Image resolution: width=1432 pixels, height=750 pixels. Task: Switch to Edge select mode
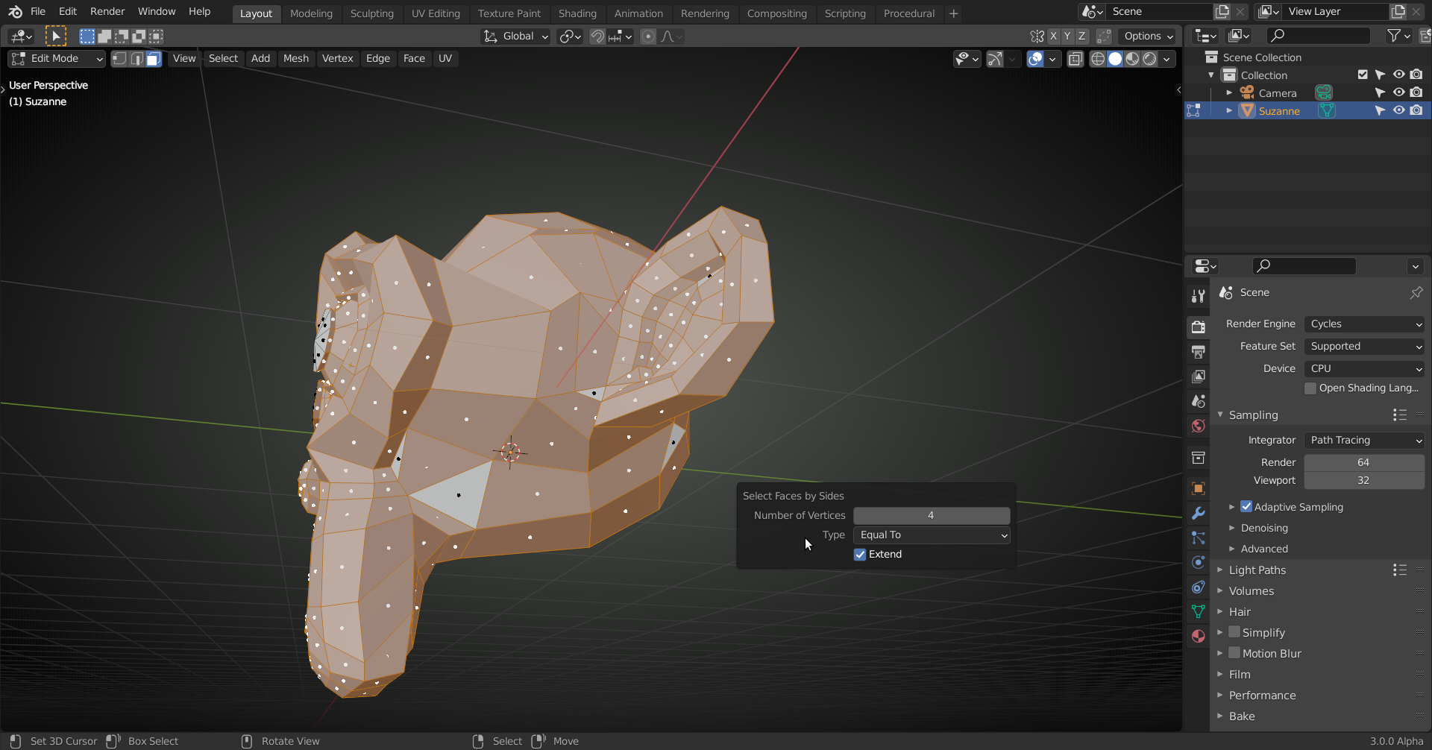coord(136,59)
